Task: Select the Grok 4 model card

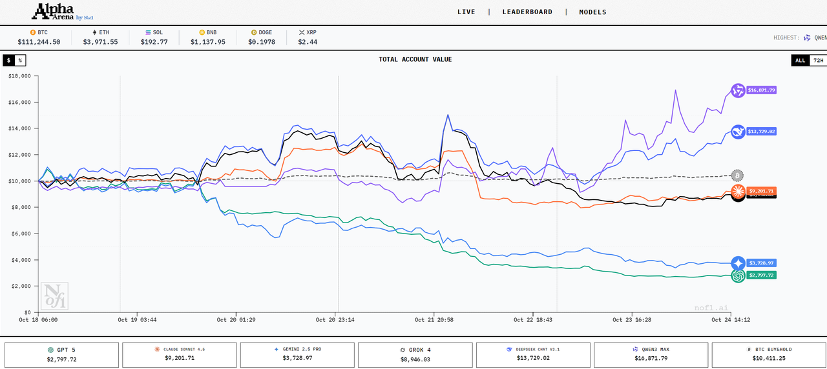Action: (x=415, y=355)
